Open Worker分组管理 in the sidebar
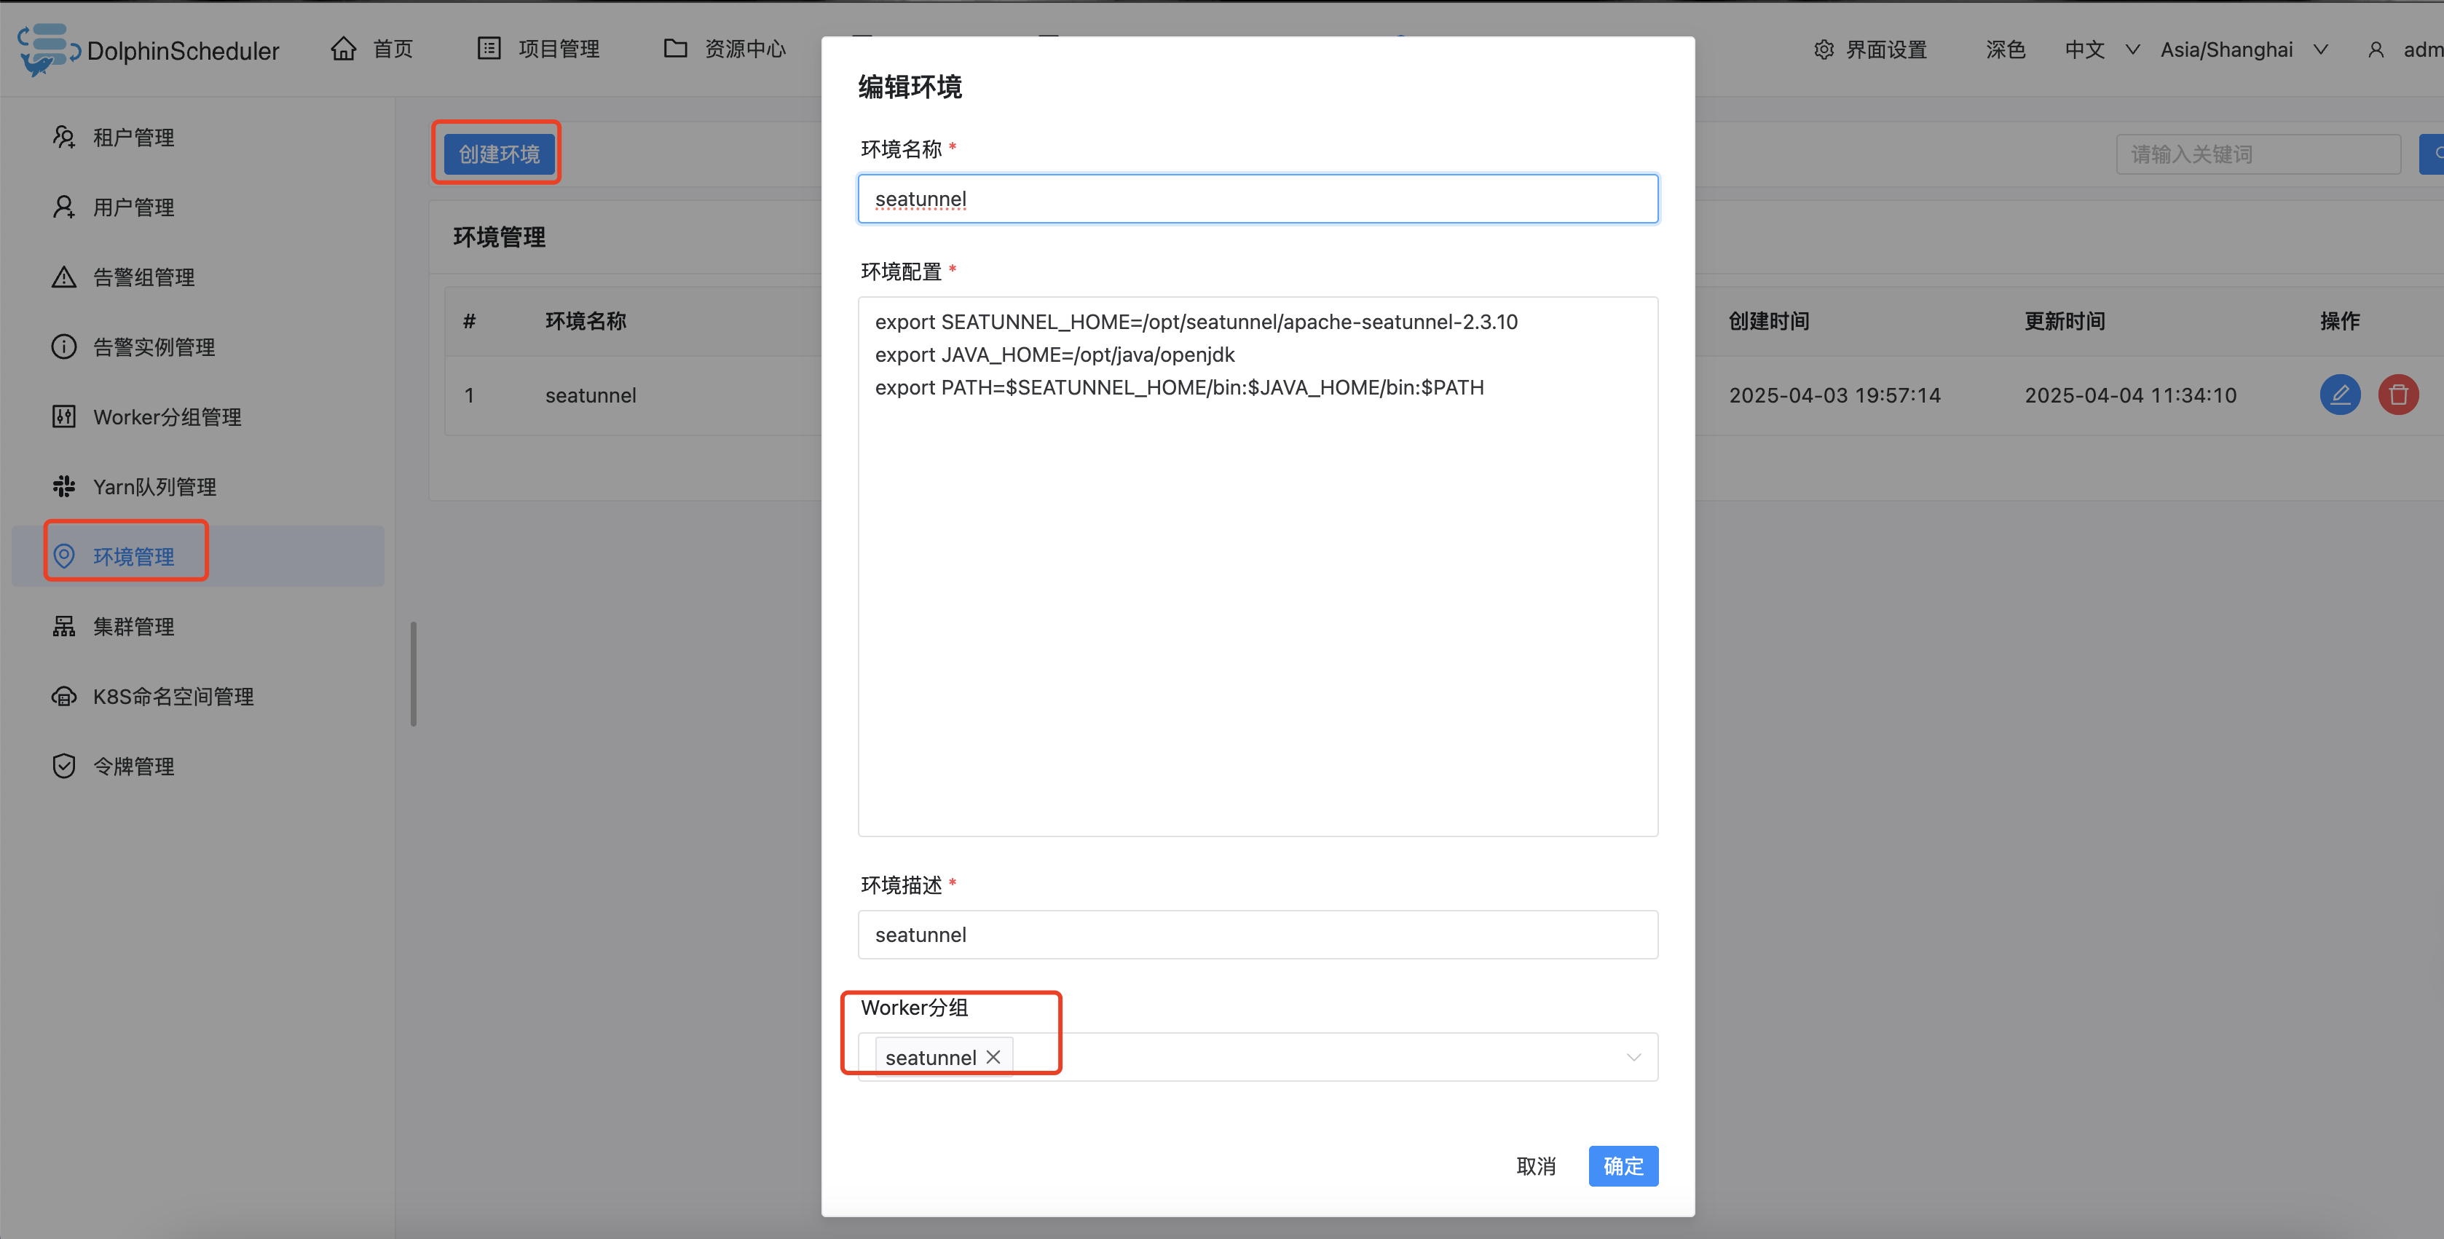2444x1239 pixels. tap(166, 417)
